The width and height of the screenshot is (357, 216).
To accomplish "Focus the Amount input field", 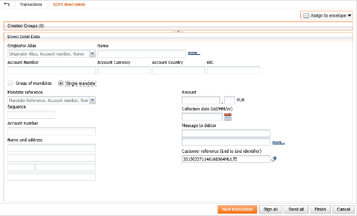I will [201, 100].
